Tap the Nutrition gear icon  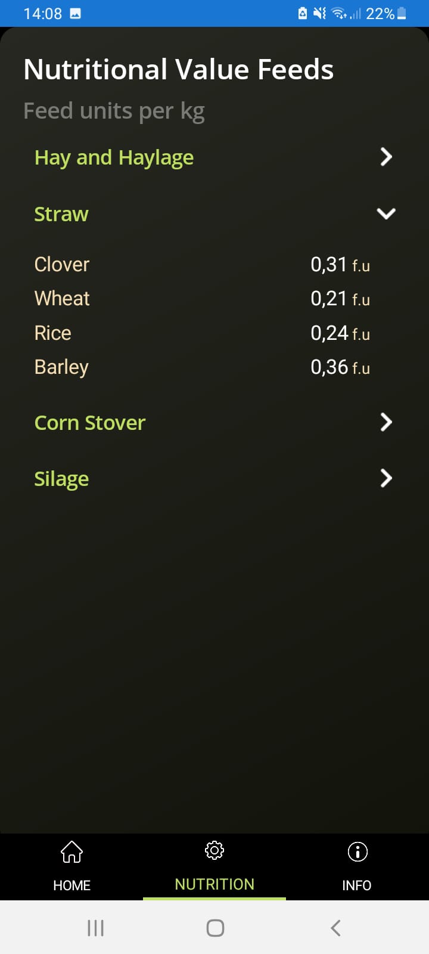(214, 850)
